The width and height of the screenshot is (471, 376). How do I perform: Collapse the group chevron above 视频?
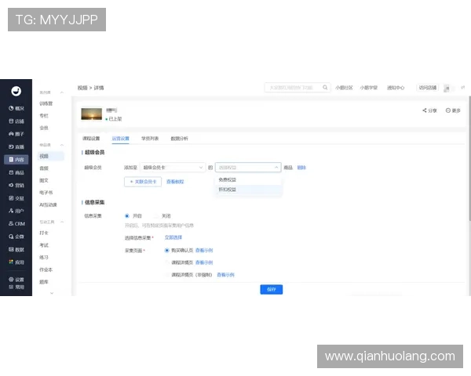(62, 145)
